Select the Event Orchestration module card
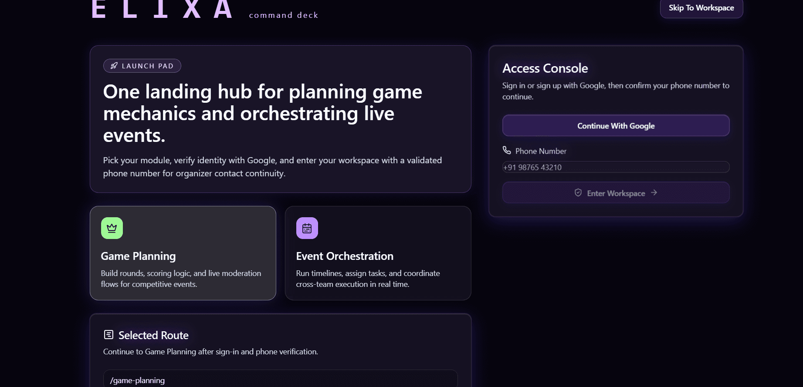803x387 pixels. 378,253
